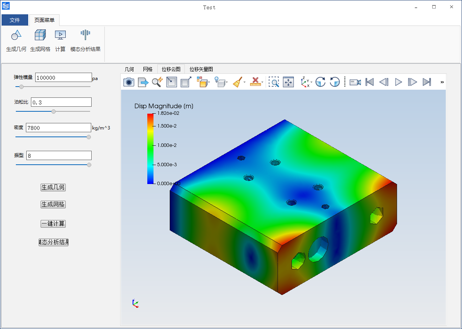Image resolution: width=462 pixels, height=329 pixels.
Task: Open dropdown arrow beside XYZ axes icon
Action: [312, 82]
